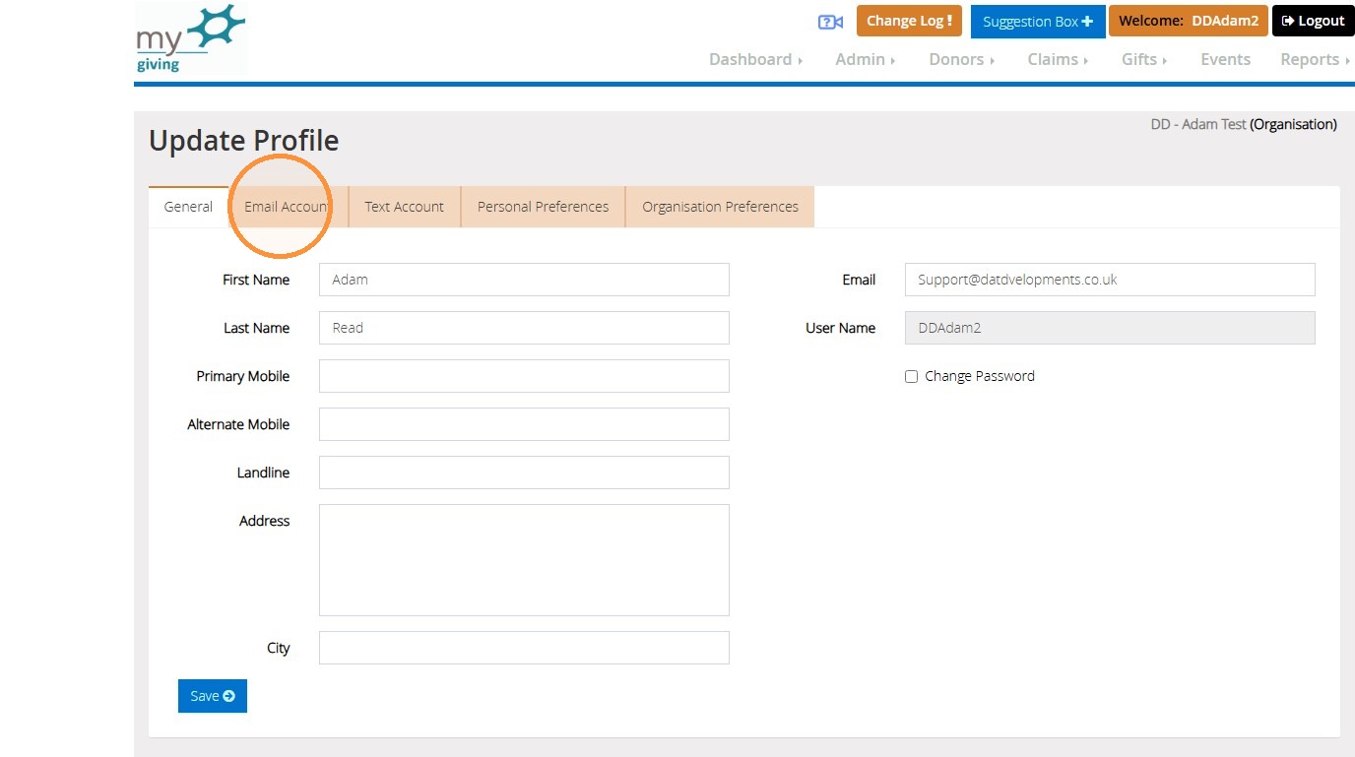
Task: Click the video help icon
Action: pos(830,22)
